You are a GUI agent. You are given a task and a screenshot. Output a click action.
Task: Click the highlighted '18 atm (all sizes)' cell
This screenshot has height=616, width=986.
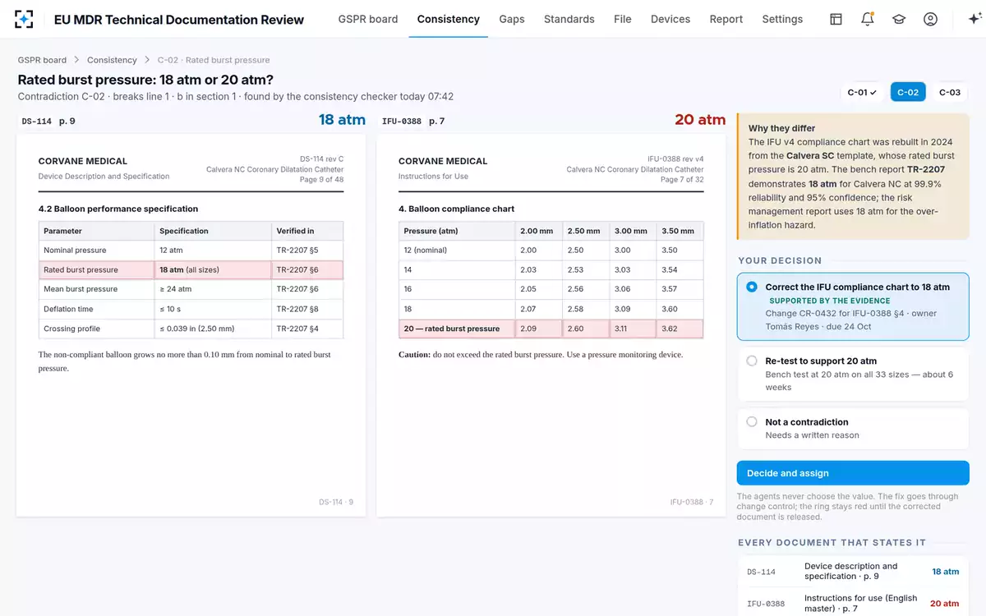[x=213, y=269]
